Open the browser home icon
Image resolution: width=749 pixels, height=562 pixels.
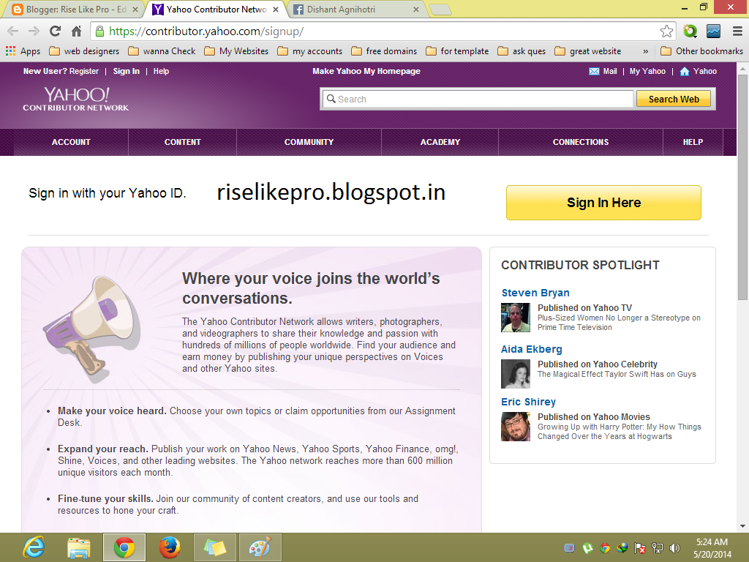[x=76, y=31]
